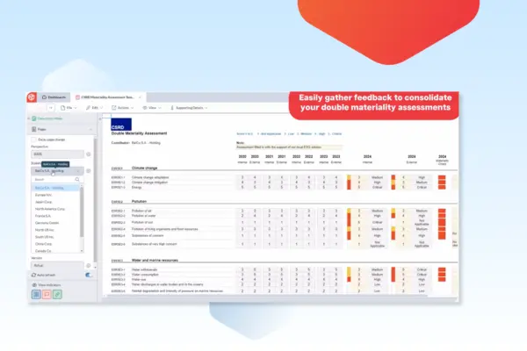Click the Auto refresh circular arrows icon
Image resolution: width=527 pixels, height=351 pixels.
click(33, 275)
